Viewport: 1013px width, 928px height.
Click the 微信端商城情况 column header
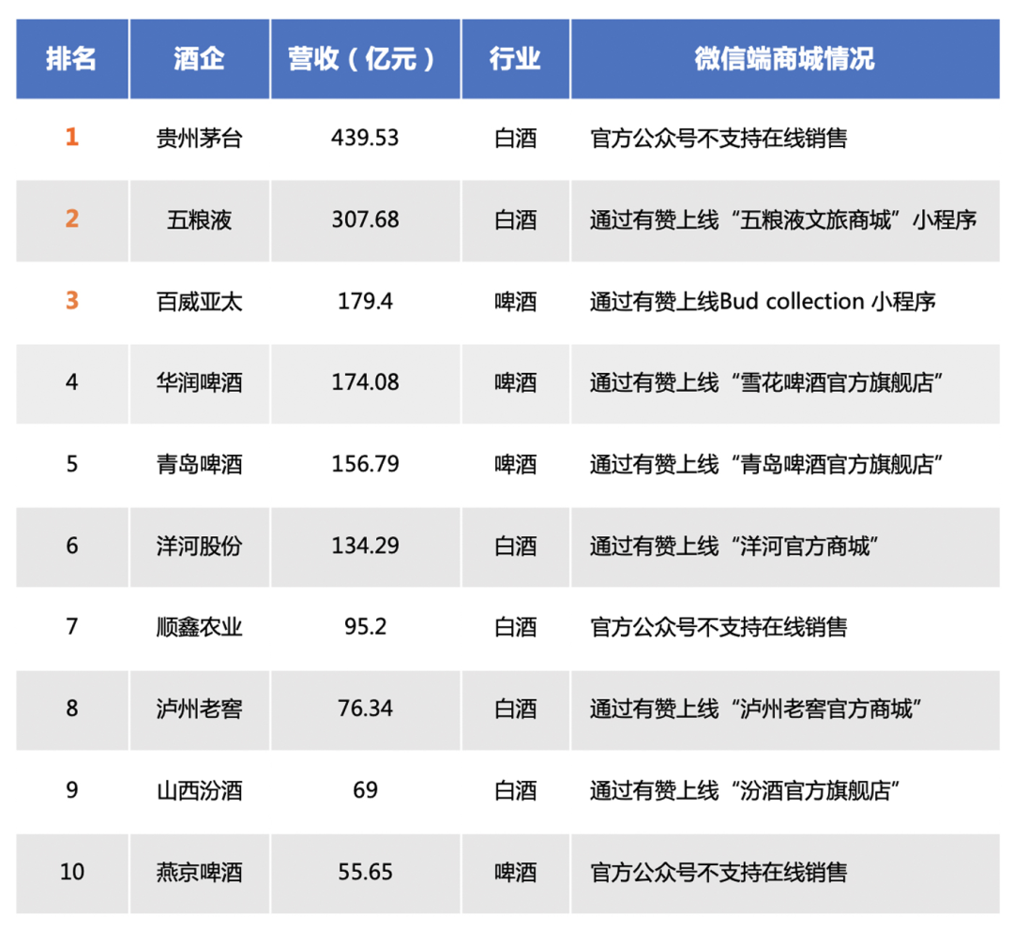tap(786, 58)
